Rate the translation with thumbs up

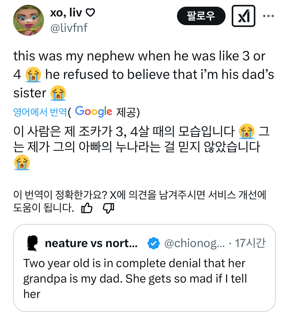click(x=87, y=208)
